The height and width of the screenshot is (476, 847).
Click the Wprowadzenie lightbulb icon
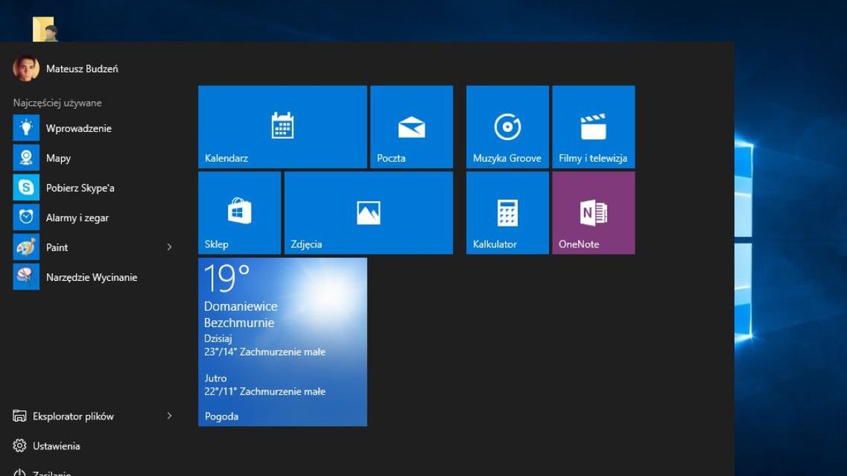click(26, 128)
